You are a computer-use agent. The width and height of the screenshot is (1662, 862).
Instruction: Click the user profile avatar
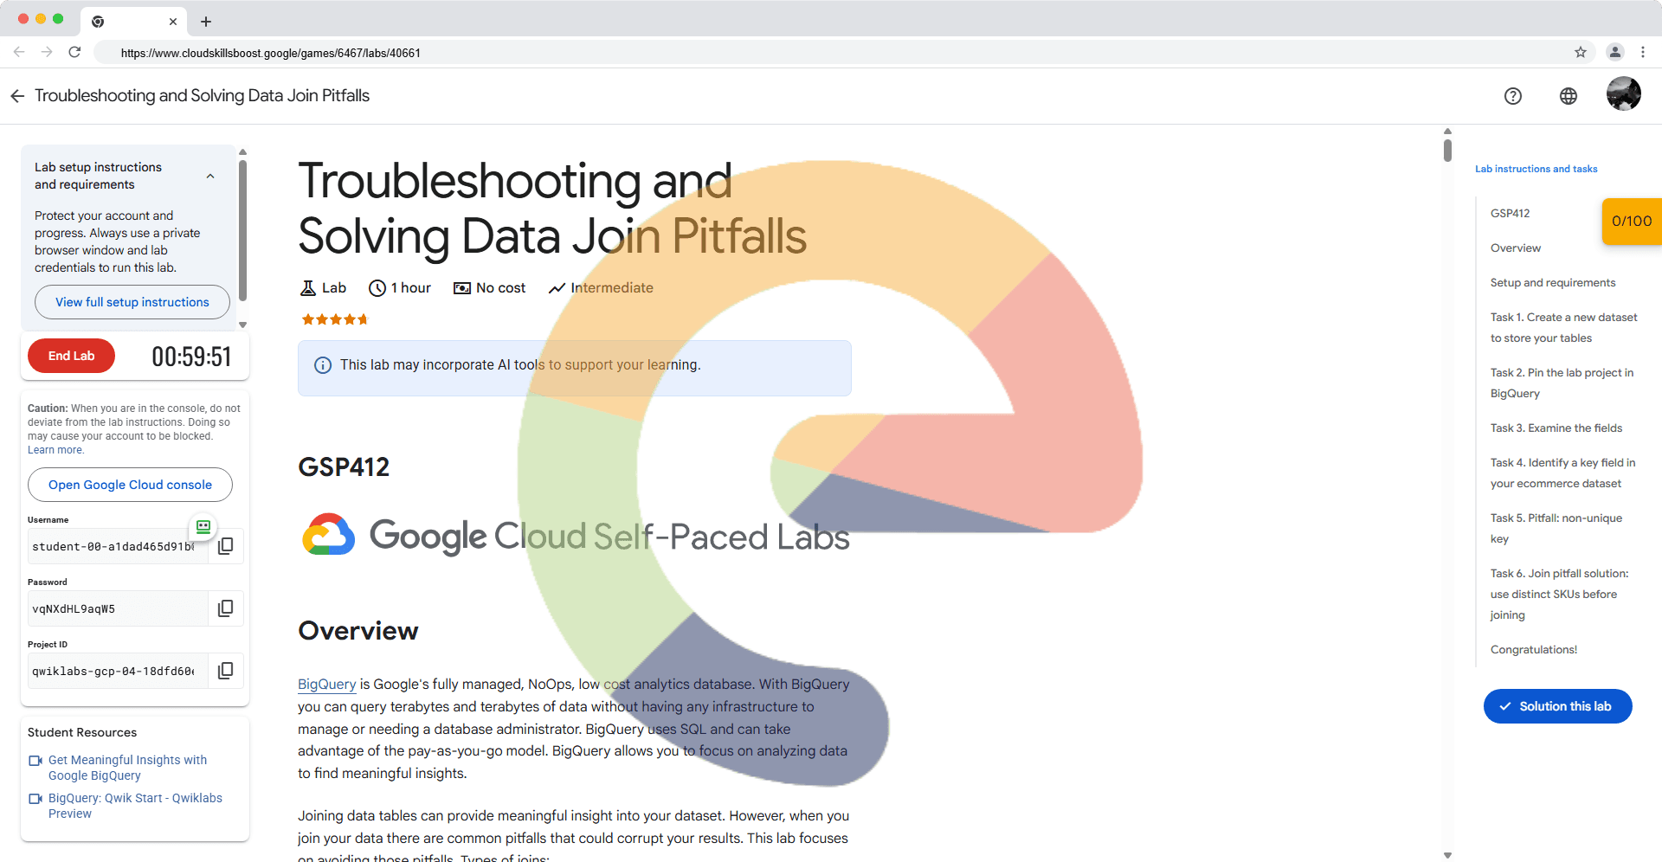coord(1623,94)
